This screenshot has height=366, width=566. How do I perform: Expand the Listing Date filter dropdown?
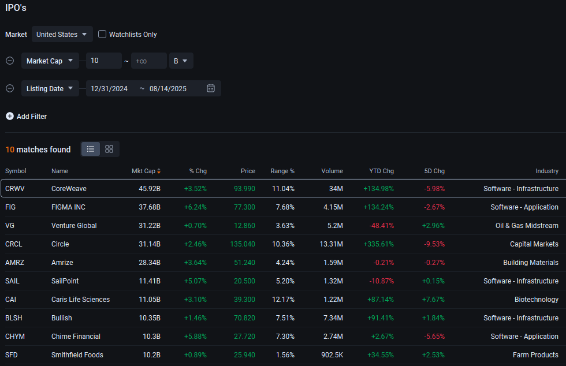coord(50,88)
